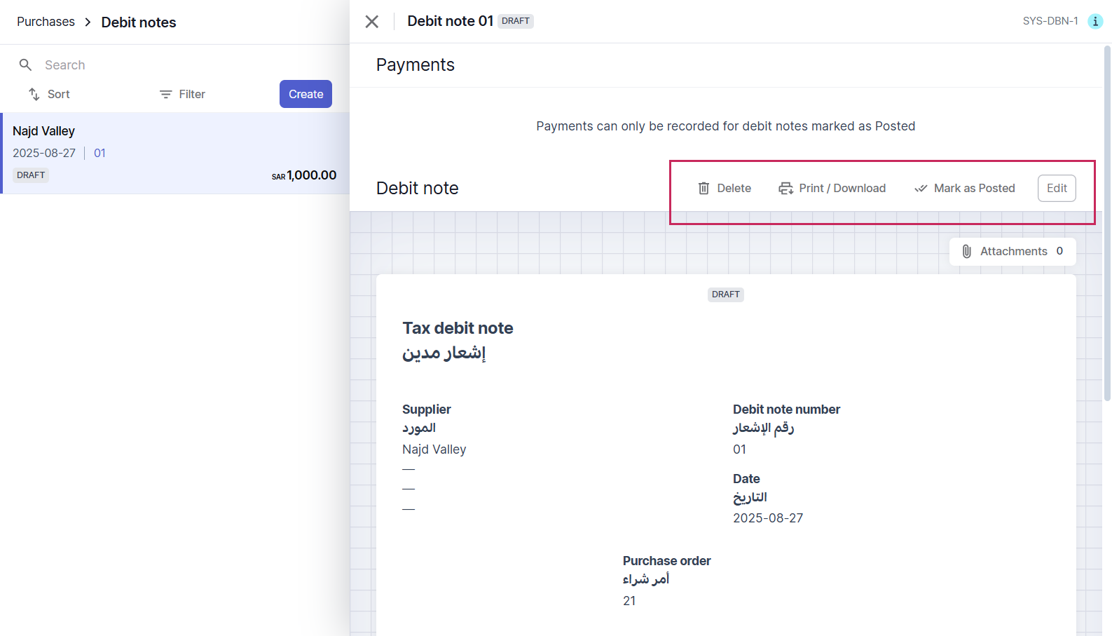Open the Filter options
The width and height of the screenshot is (1112, 636).
pos(191,94)
